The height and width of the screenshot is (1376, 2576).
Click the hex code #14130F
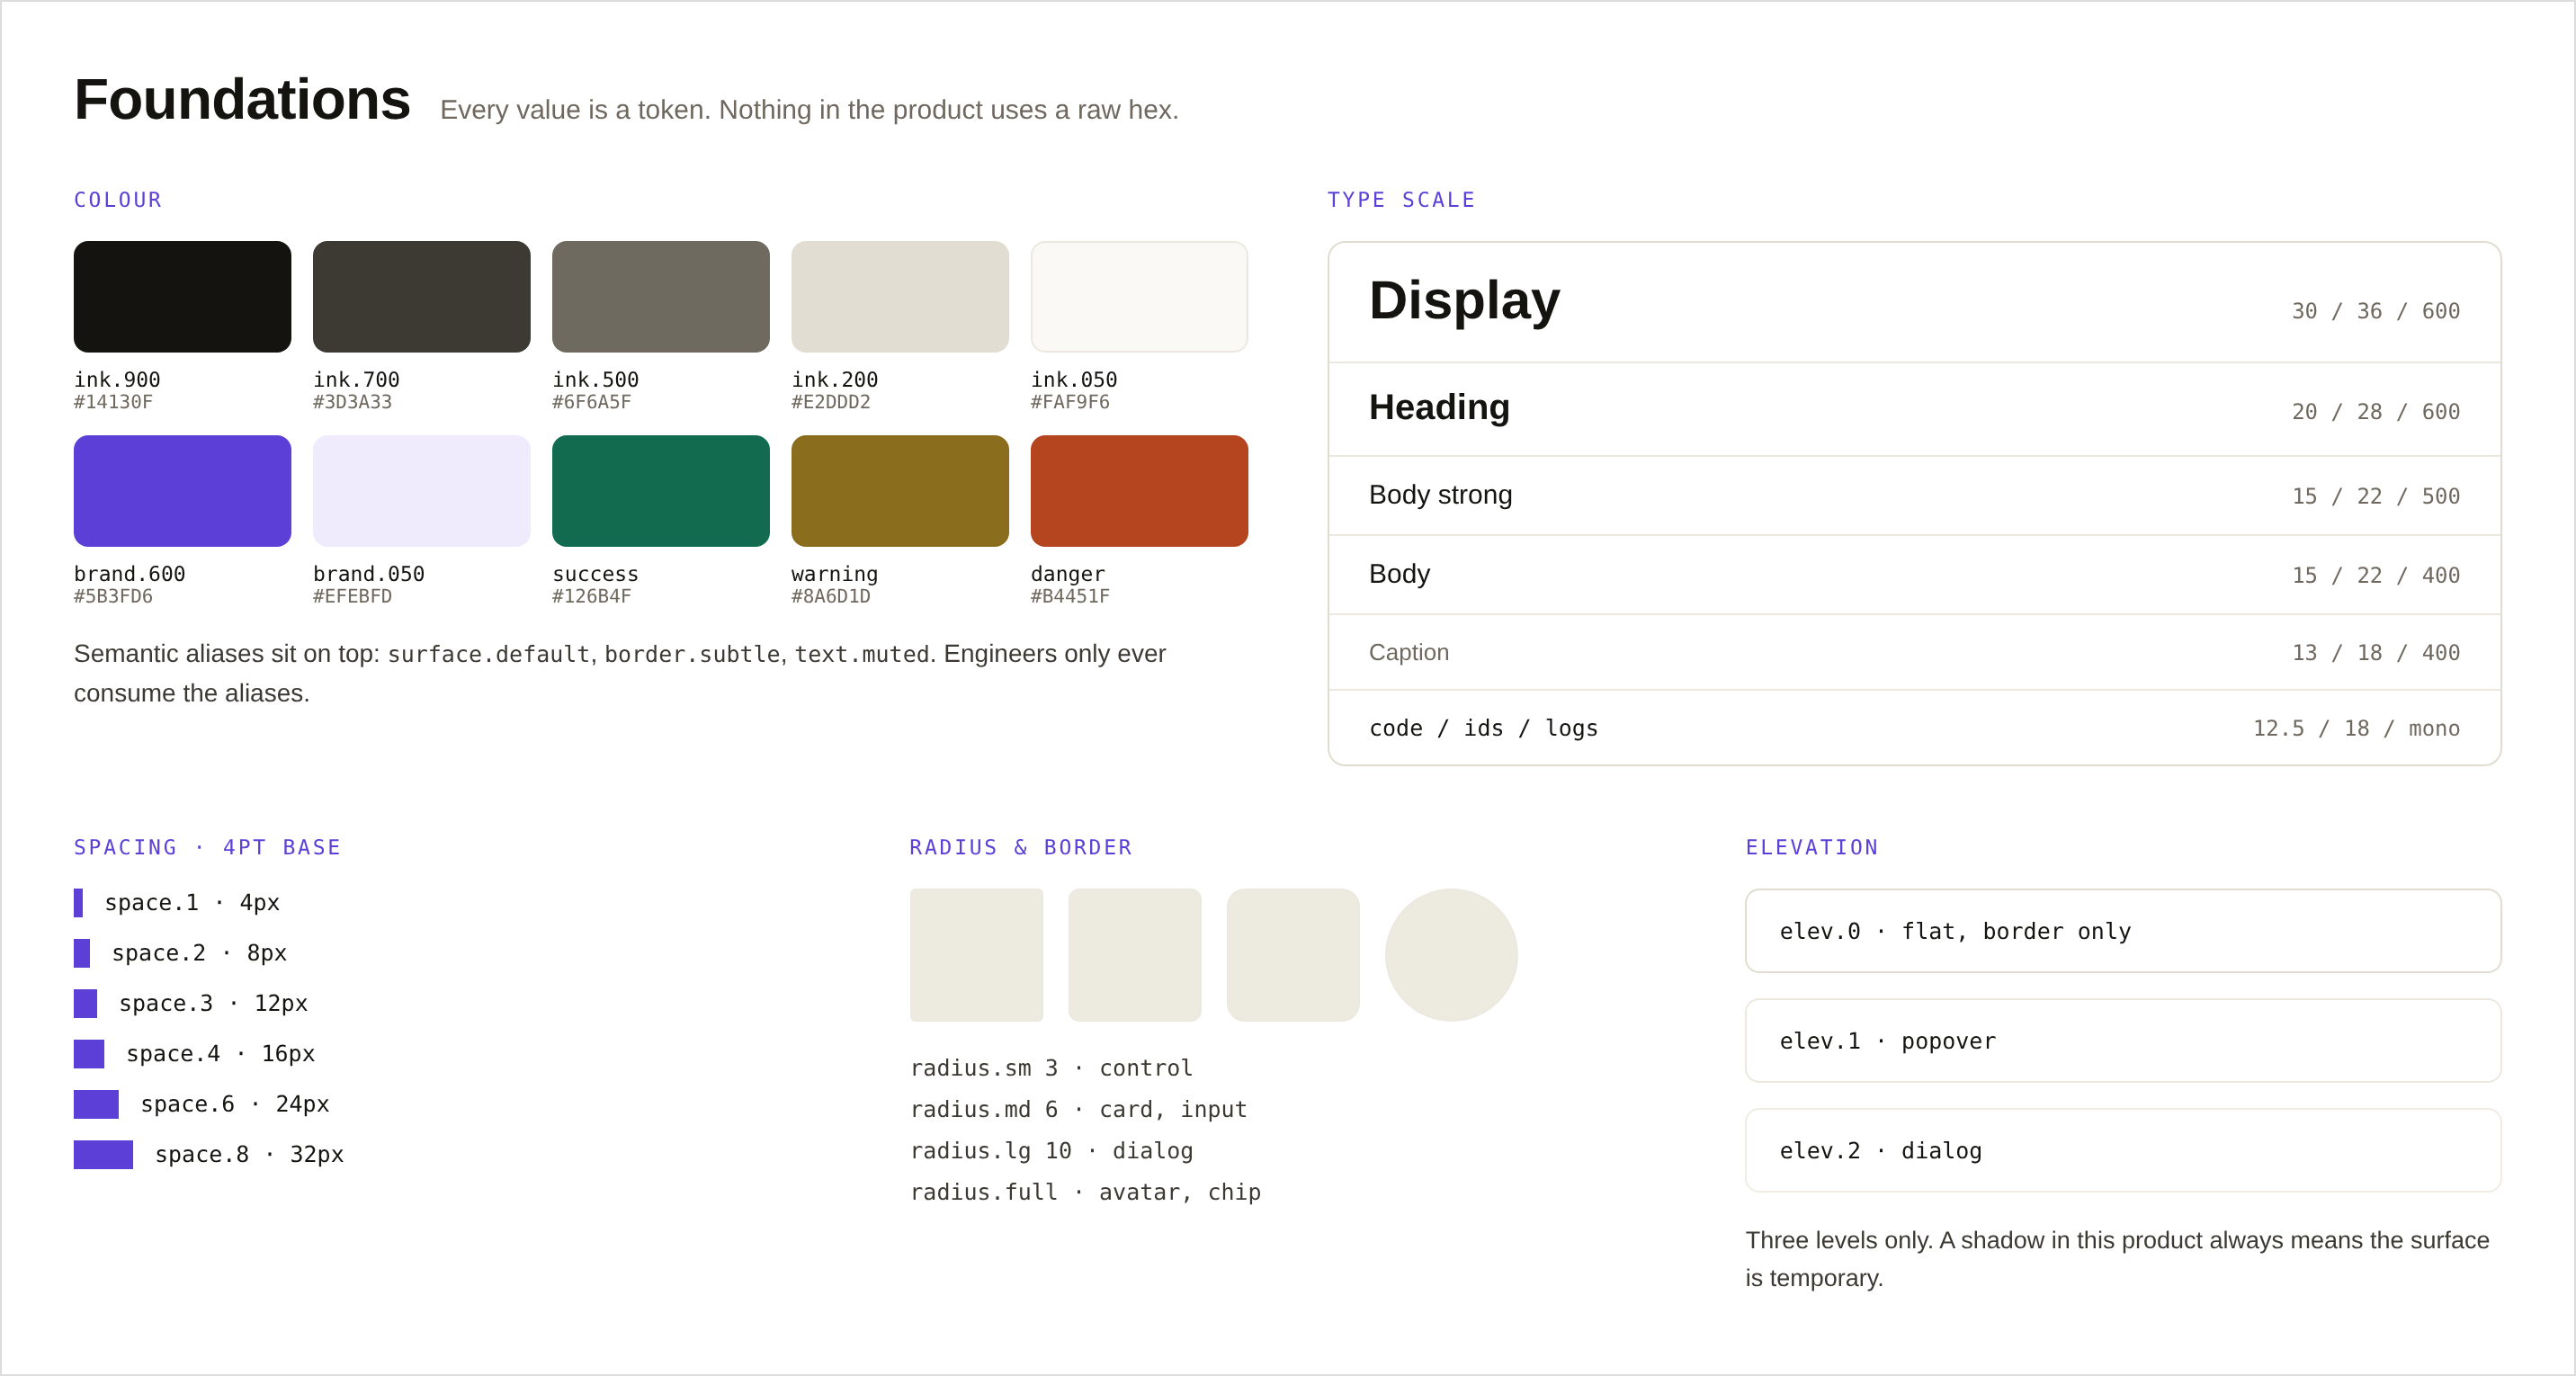pyautogui.click(x=113, y=402)
